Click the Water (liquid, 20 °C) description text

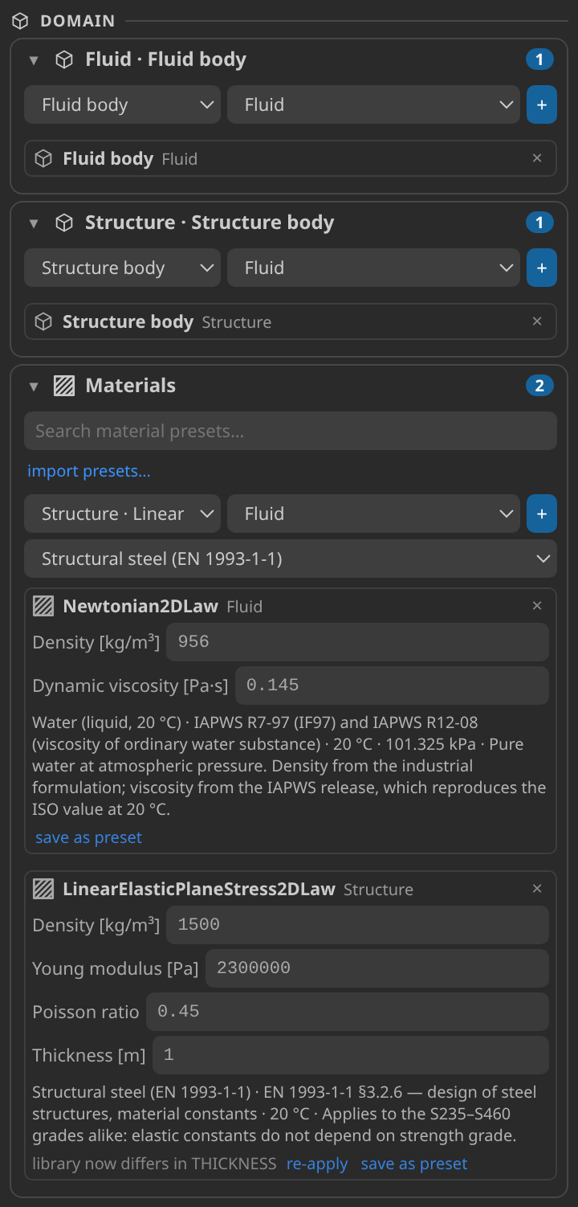click(290, 766)
